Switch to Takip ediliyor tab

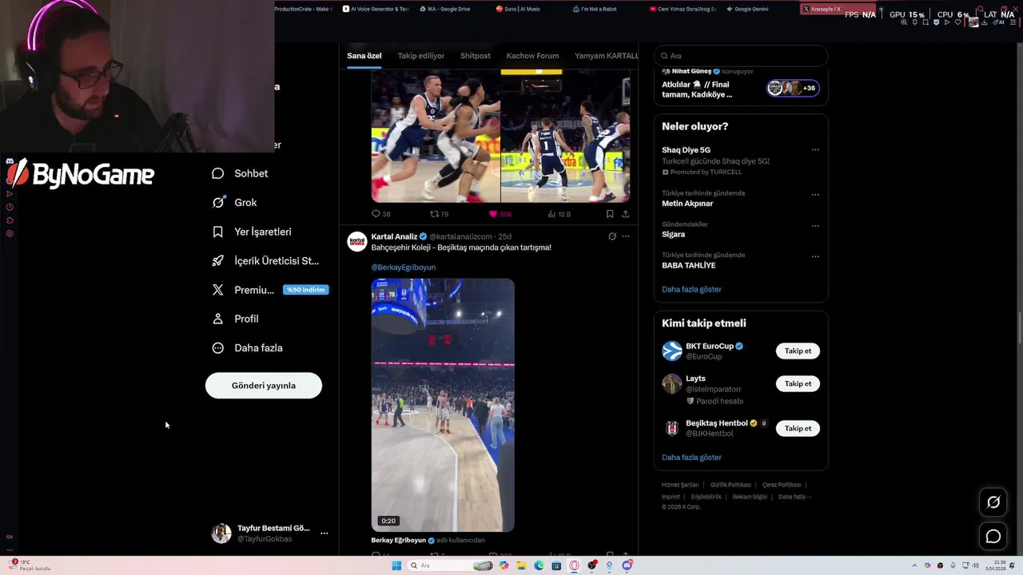tap(421, 56)
